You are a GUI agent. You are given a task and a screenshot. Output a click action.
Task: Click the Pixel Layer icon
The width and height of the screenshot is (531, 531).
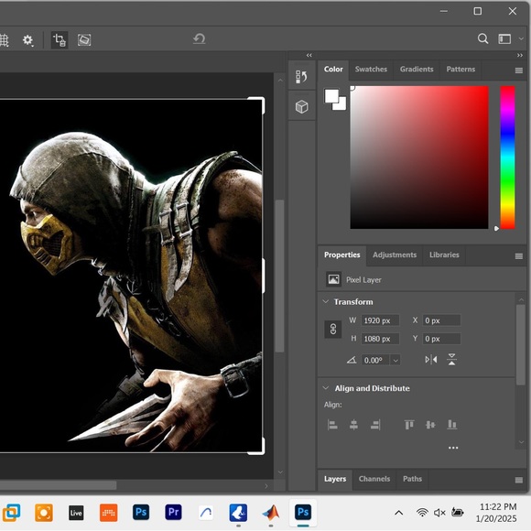tap(333, 280)
